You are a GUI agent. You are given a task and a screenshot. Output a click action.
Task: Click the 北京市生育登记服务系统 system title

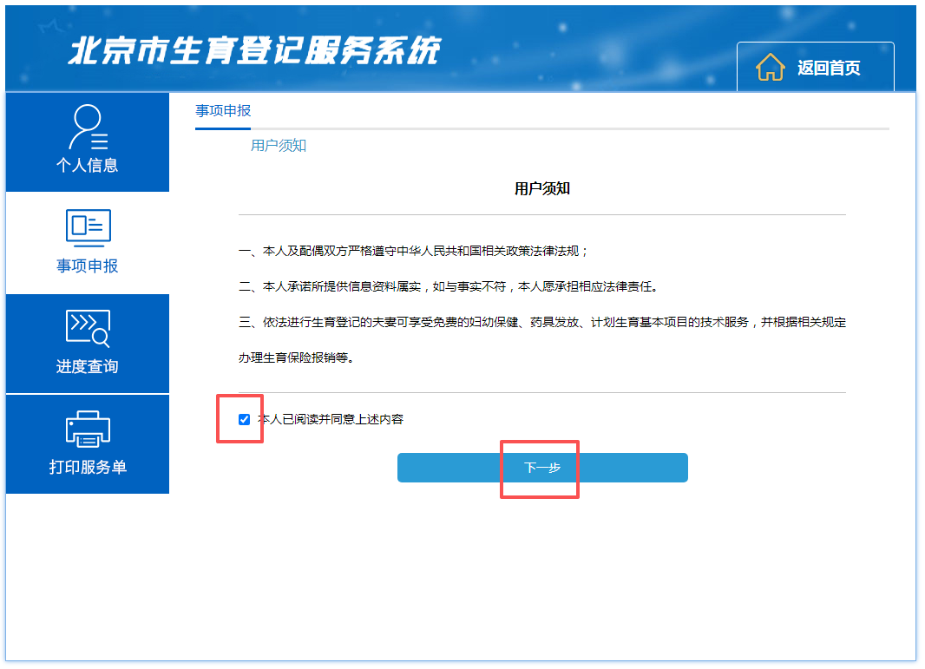click(255, 49)
